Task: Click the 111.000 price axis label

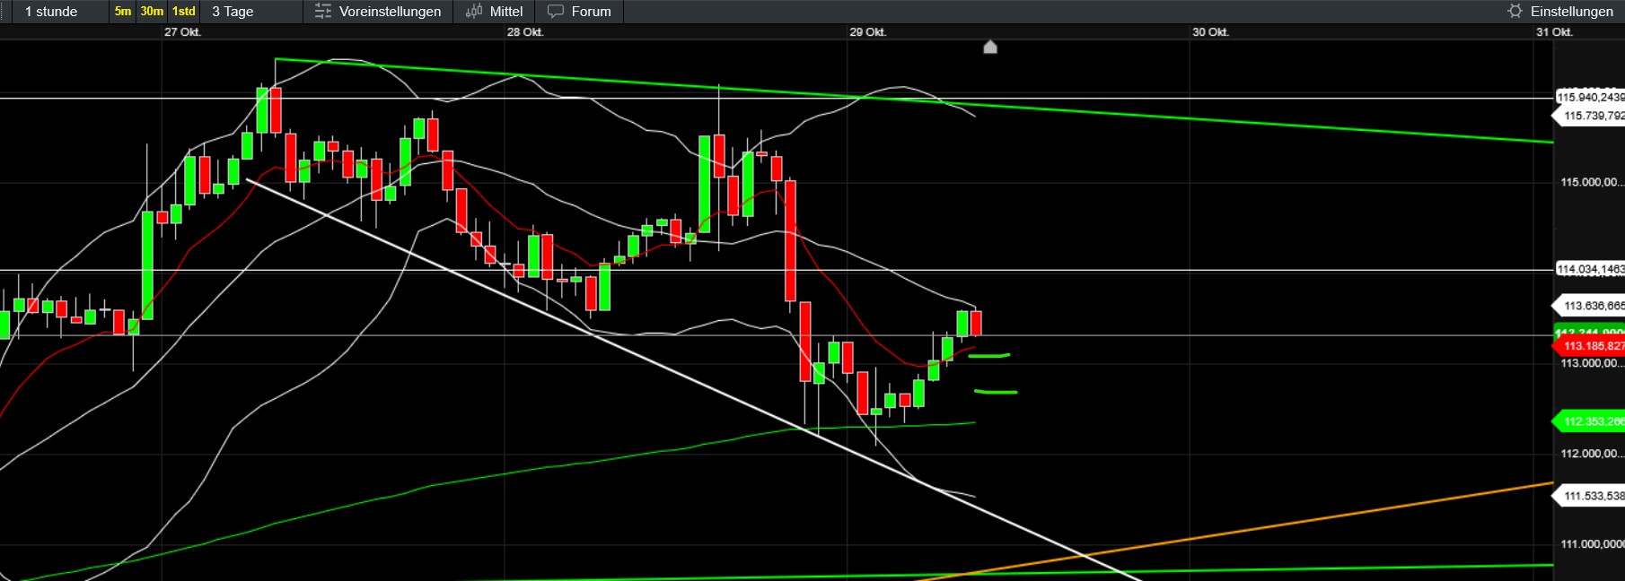Action: 1592,544
